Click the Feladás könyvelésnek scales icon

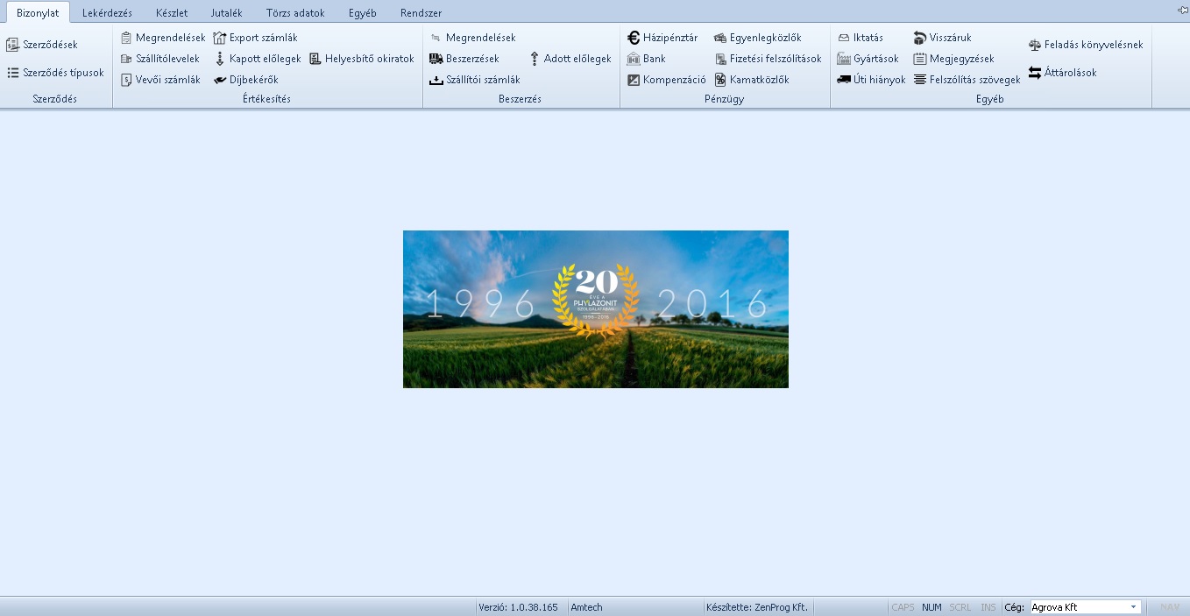(1035, 45)
